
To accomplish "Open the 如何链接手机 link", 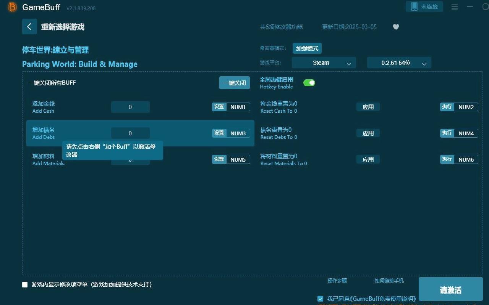I will point(389,281).
